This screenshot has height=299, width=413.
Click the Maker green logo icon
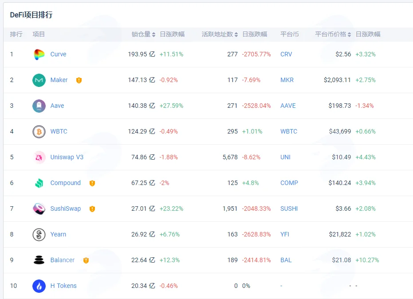(x=39, y=80)
